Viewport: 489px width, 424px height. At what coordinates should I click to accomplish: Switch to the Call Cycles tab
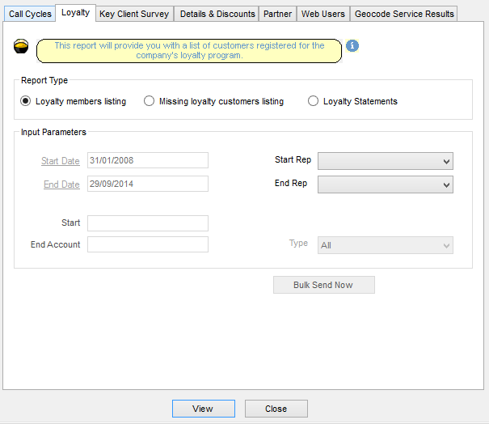click(x=30, y=14)
